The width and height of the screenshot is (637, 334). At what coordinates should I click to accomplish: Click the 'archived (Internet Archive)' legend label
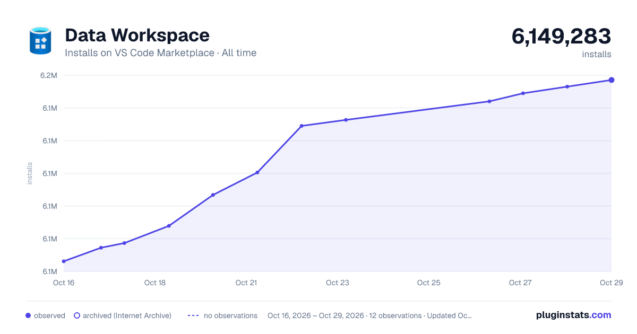(127, 315)
